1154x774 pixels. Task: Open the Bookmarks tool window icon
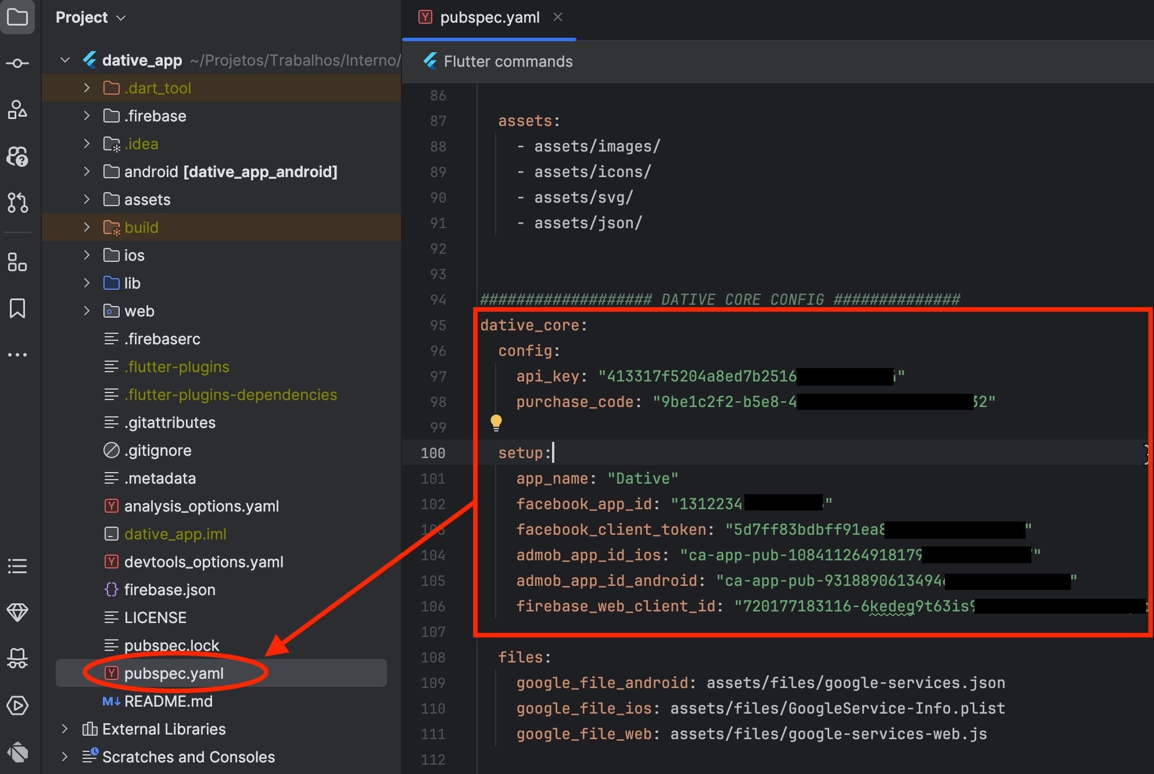click(x=17, y=308)
